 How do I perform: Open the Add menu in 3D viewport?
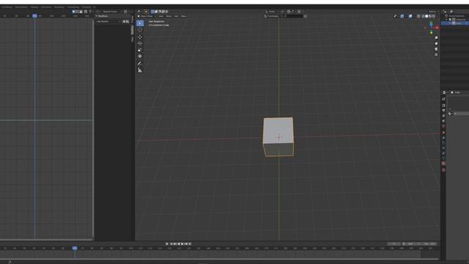[176, 16]
